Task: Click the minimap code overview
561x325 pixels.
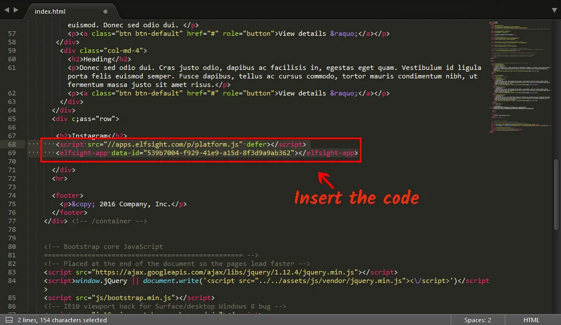Action: pyautogui.click(x=520, y=77)
